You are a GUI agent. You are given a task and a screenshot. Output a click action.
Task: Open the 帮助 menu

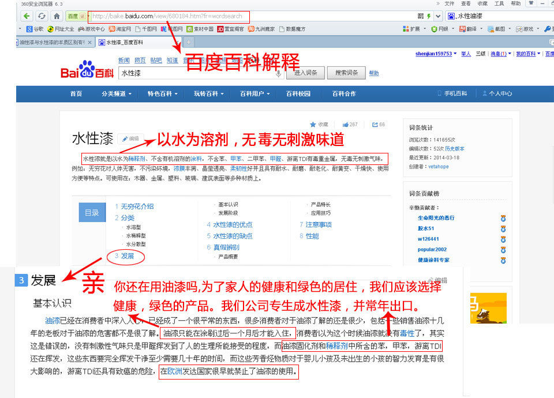pyautogui.click(x=515, y=3)
